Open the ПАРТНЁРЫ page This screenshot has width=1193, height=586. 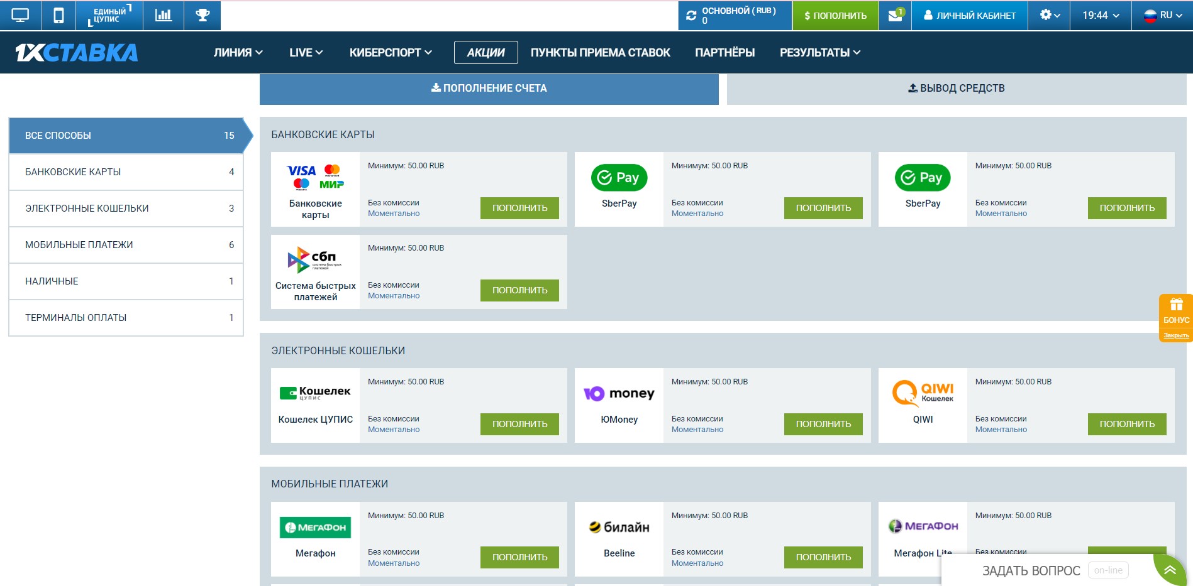pos(725,53)
